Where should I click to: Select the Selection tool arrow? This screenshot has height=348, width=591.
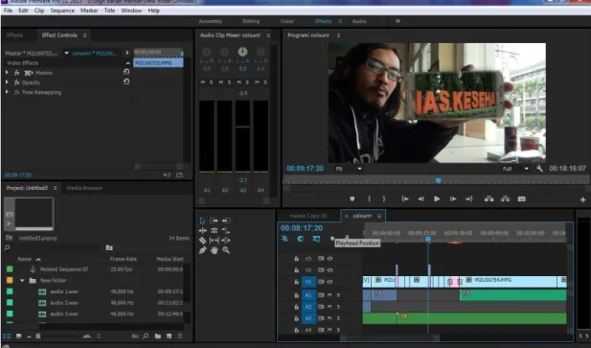pos(202,220)
